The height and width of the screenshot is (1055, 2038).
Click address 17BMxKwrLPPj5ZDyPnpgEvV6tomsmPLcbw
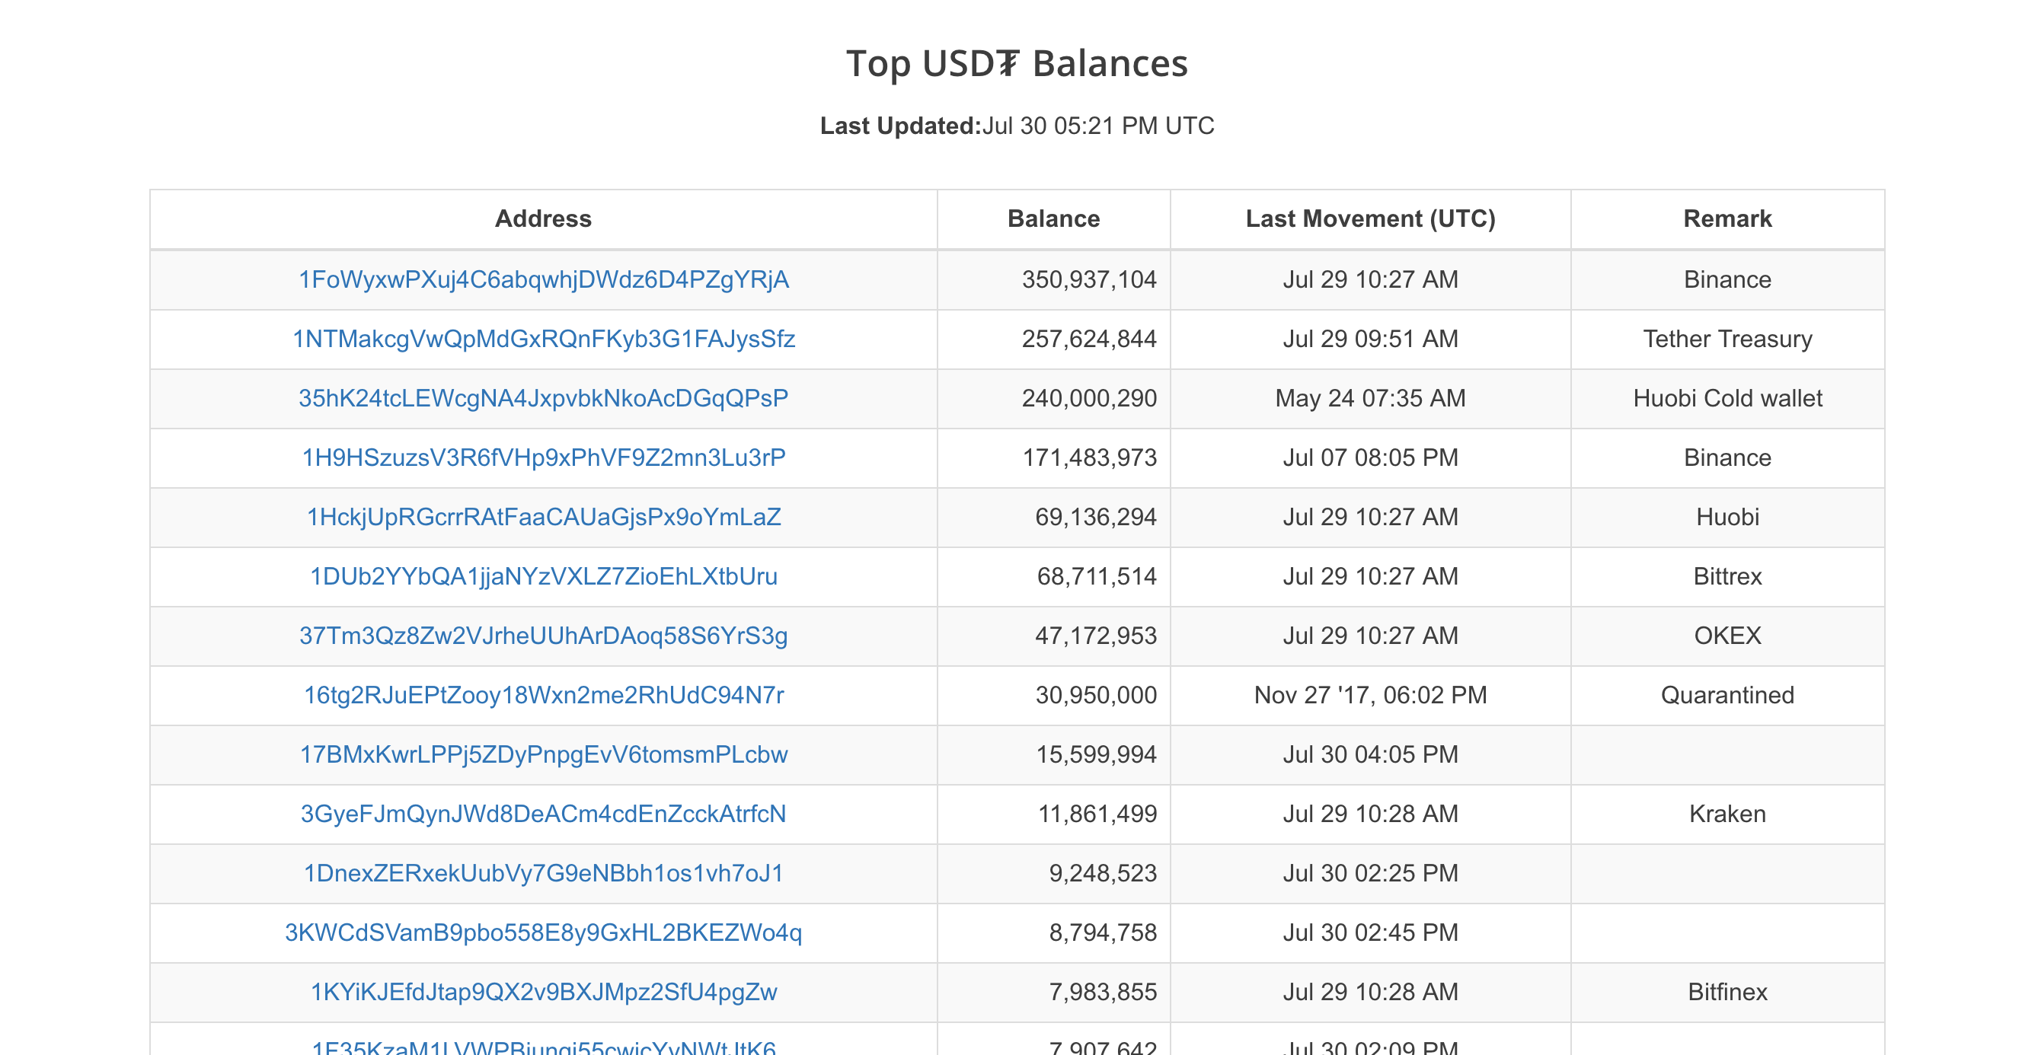(544, 754)
